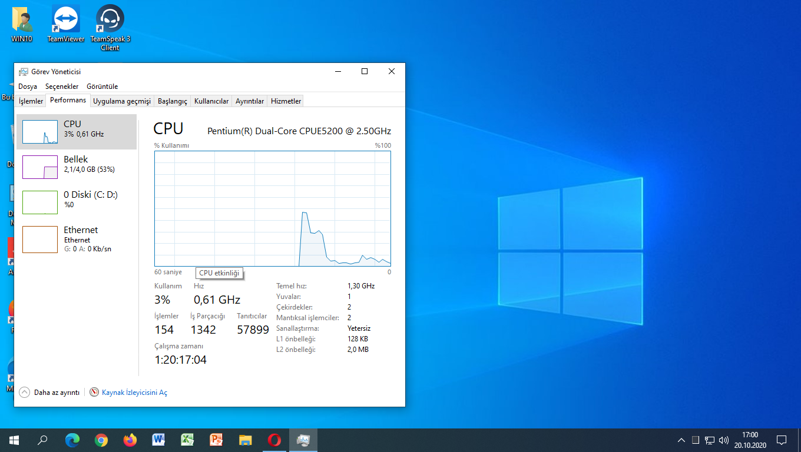The width and height of the screenshot is (801, 452).
Task: Switch to the İşlemler tab
Action: coord(31,101)
